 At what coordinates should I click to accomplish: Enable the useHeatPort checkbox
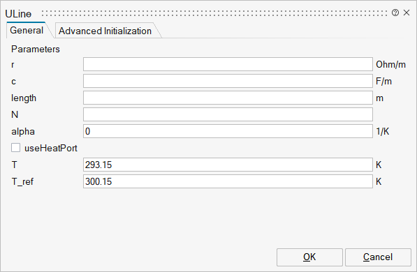15,148
